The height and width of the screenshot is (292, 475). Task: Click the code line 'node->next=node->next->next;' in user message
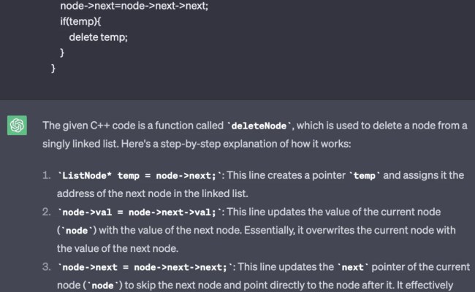[x=134, y=6]
